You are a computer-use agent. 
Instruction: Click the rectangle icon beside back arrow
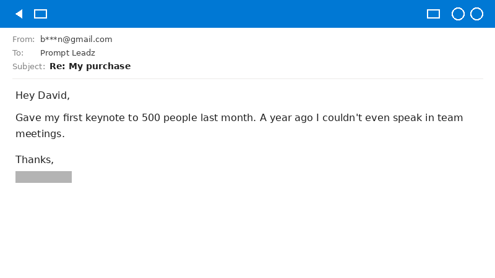40,14
